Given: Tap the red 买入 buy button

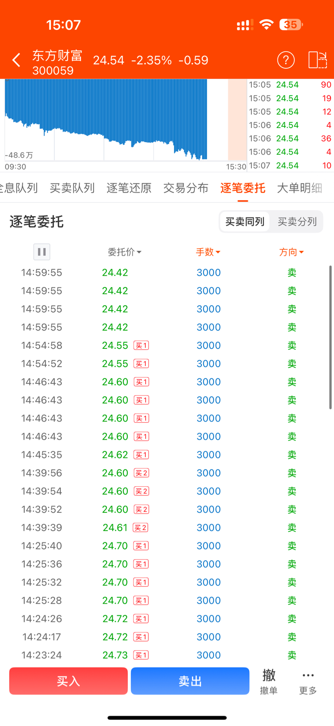Looking at the screenshot, I should click(68, 681).
